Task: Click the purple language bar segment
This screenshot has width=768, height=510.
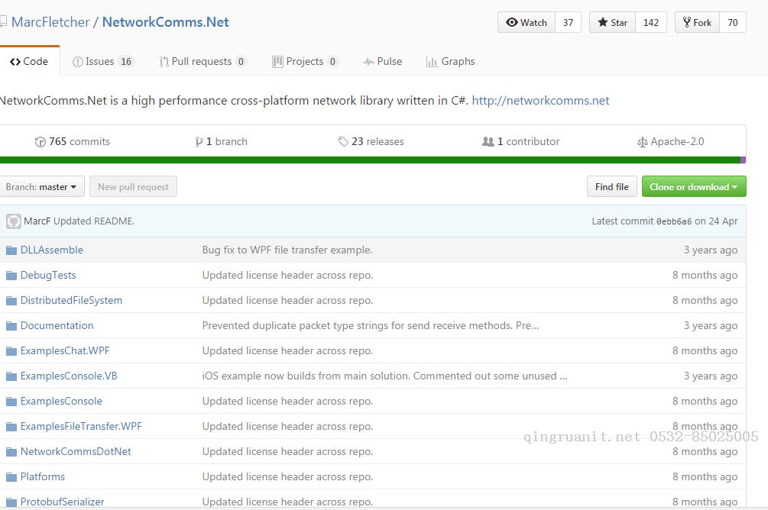Action: (743, 160)
